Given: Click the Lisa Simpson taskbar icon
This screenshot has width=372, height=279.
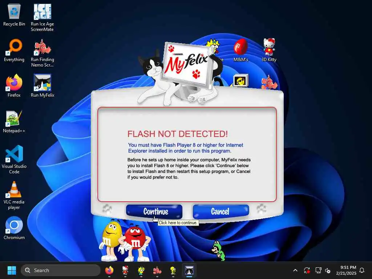Looking at the screenshot, I should tap(141, 270).
